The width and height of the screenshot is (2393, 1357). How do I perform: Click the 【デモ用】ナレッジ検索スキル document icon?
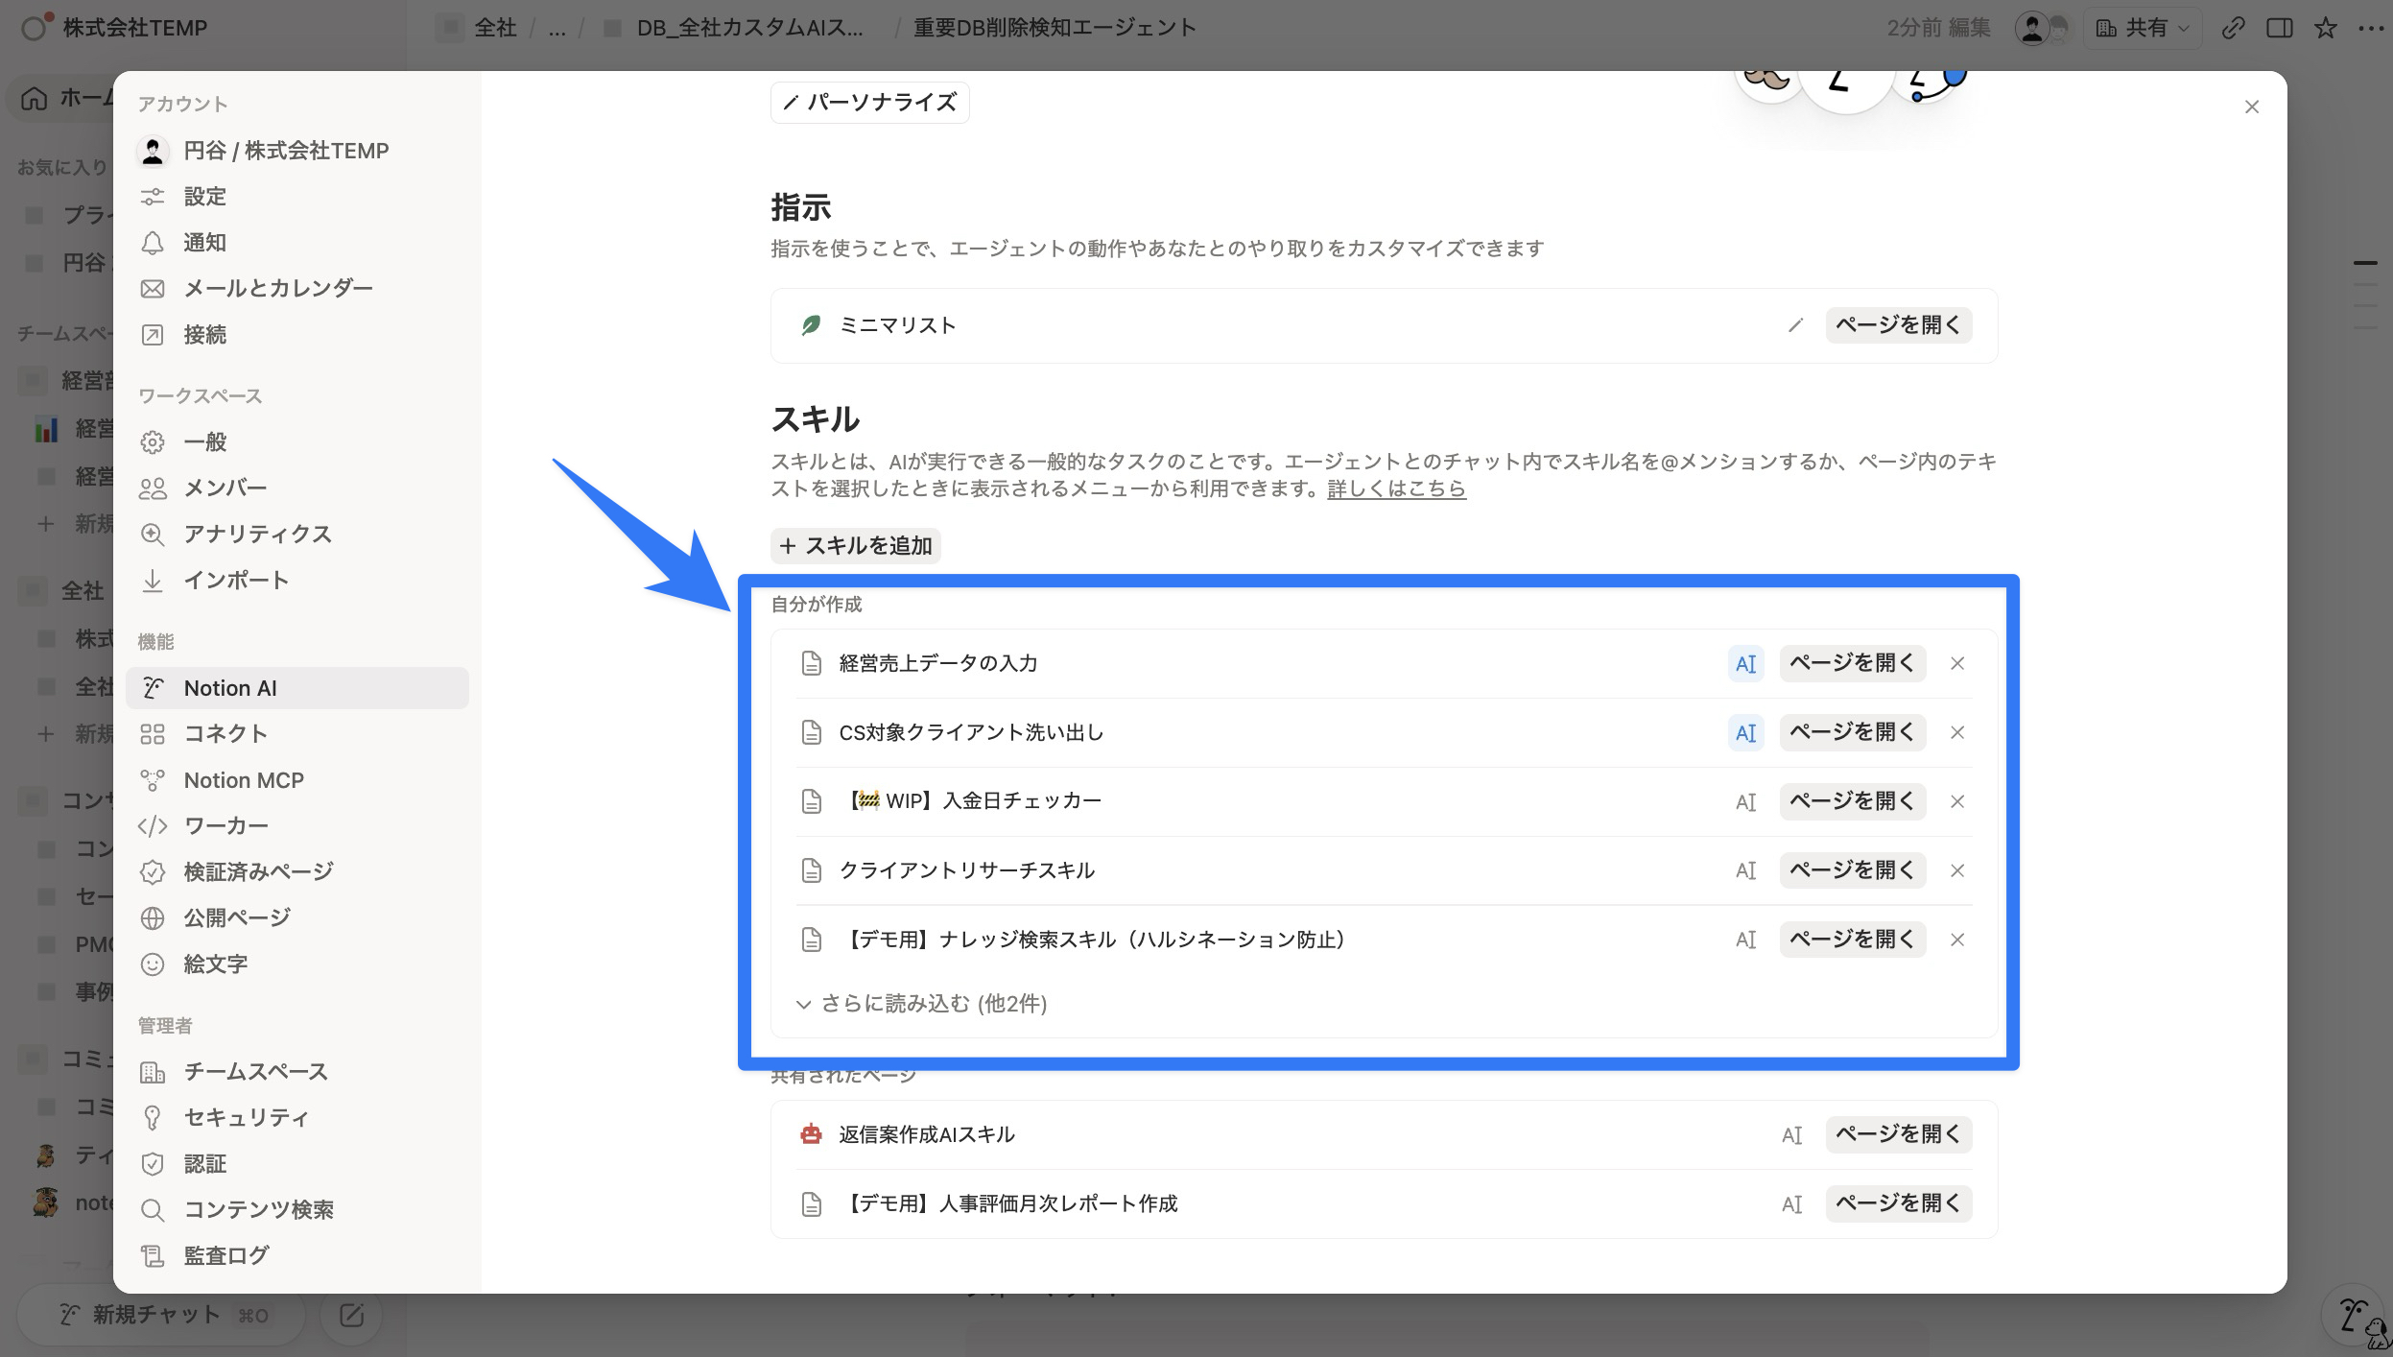tap(811, 940)
